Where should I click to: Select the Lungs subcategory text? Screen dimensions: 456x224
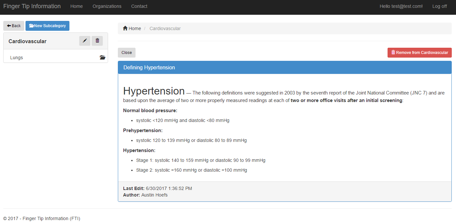[17, 58]
